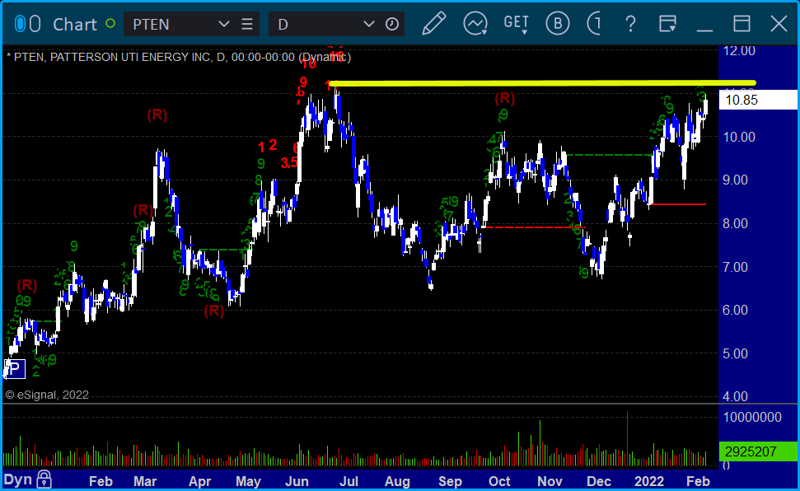Screen dimensions: 800x491
Task: Click the partly hidden circled icon before help
Action: (x=594, y=24)
